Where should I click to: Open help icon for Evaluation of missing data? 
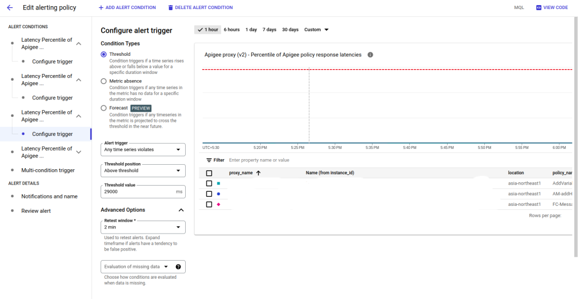click(x=178, y=267)
